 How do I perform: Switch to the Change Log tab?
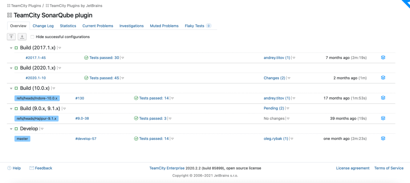(43, 26)
